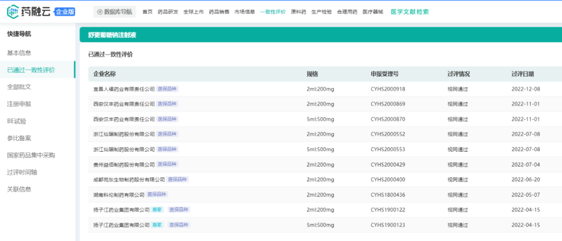Navigate to BE试验 in sidebar
The image size is (562, 241).
pos(16,121)
